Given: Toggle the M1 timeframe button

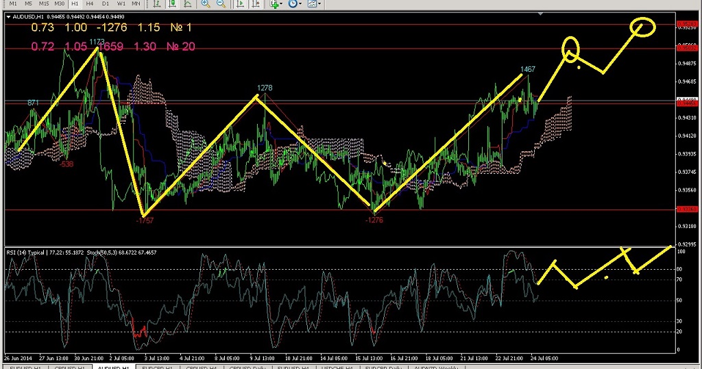Looking at the screenshot, I should pos(13,3).
